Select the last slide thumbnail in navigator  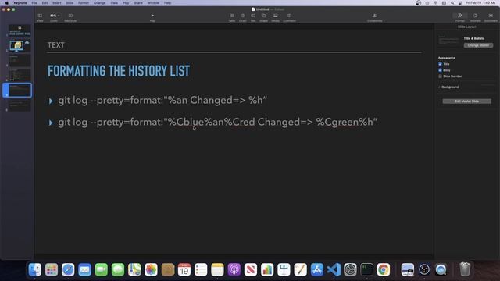[x=20, y=105]
